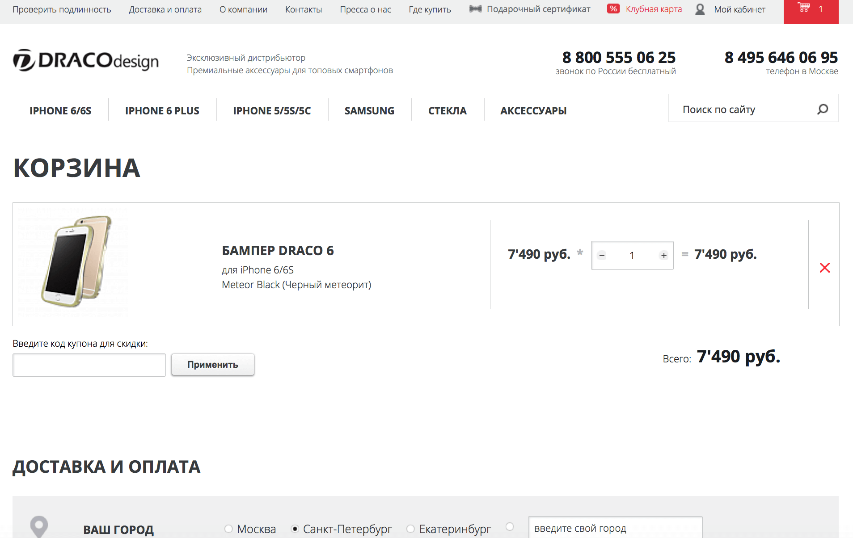This screenshot has width=853, height=538.
Task: Open the СТЕКЛА category
Action: pos(448,111)
